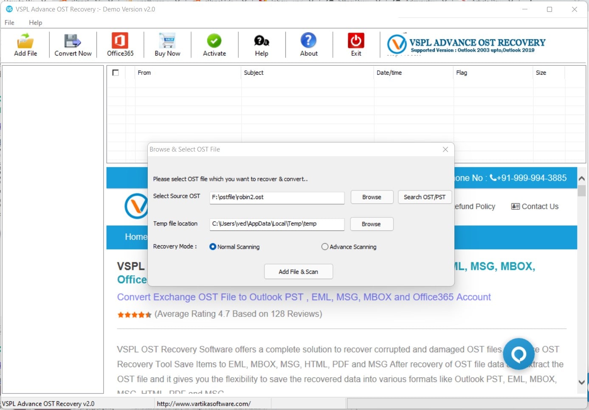The width and height of the screenshot is (589, 410).
Task: Click the red Exit power icon
Action: 356,45
